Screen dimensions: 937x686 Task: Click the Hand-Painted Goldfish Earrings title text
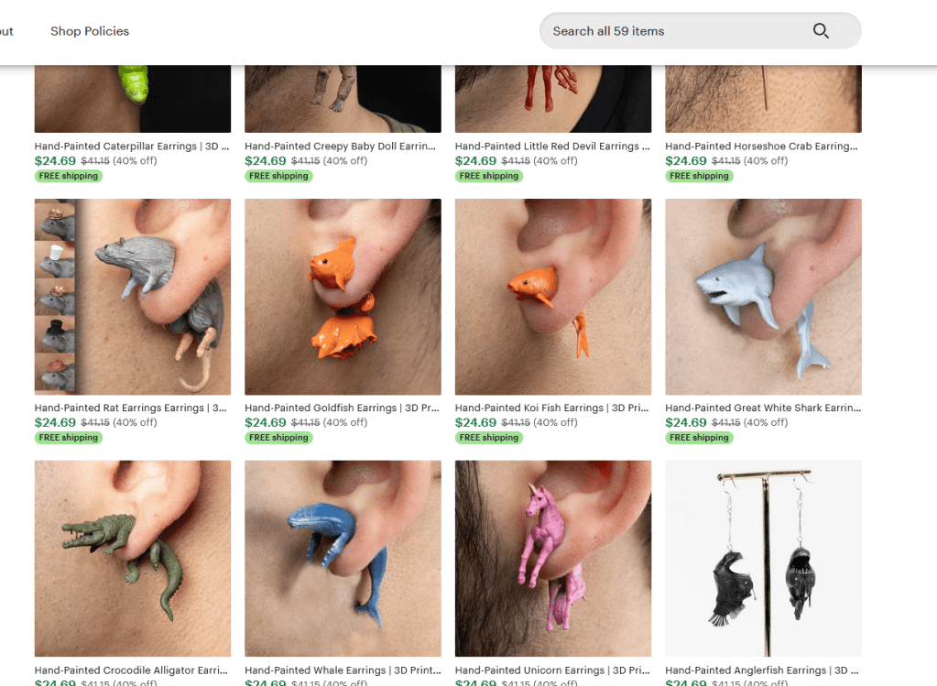tap(343, 408)
